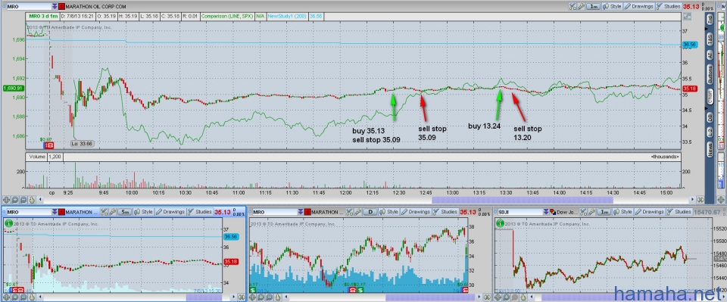
Task: Open the link-color symbol dropdown arrow of main chart
Action: pyautogui.click(x=55, y=7)
